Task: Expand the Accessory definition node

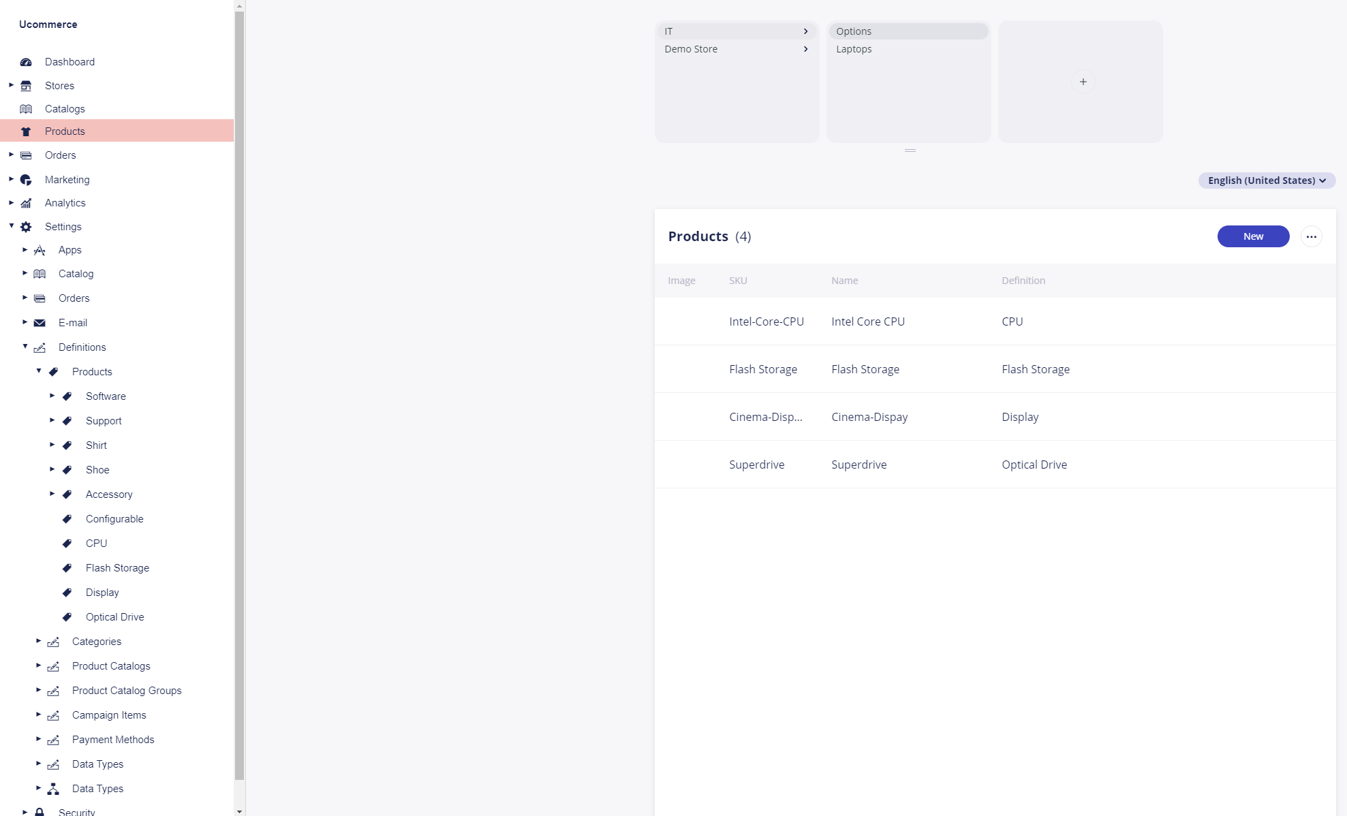Action: click(x=52, y=494)
